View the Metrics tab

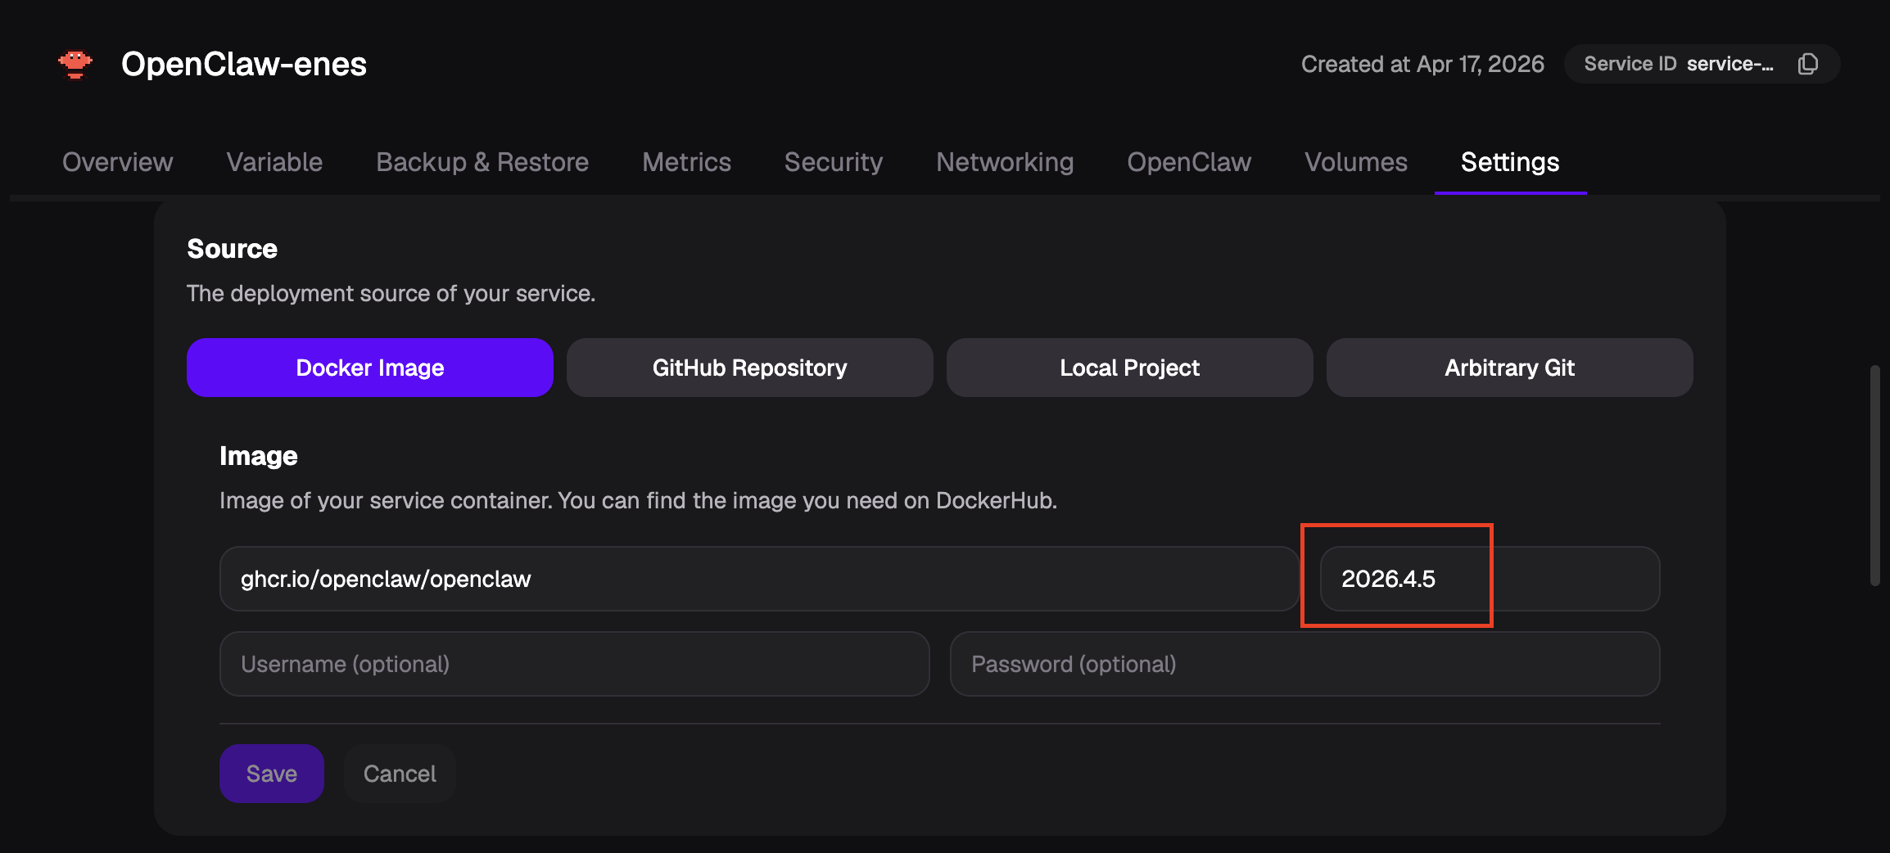pyautogui.click(x=686, y=162)
